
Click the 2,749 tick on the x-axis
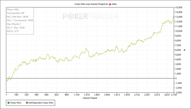click(x=174, y=95)
